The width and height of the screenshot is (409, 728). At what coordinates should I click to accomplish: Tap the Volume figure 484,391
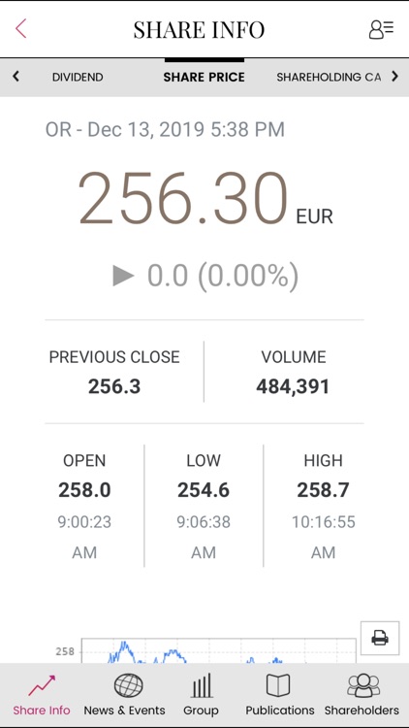coord(293,386)
